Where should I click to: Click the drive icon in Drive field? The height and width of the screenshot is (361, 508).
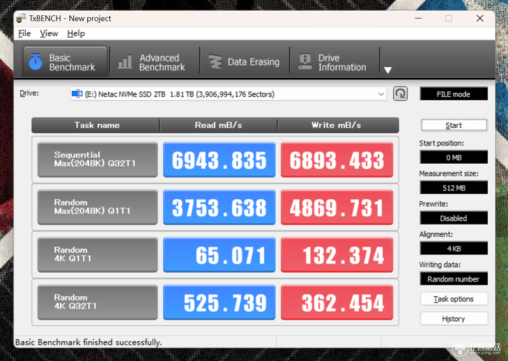coord(77,94)
